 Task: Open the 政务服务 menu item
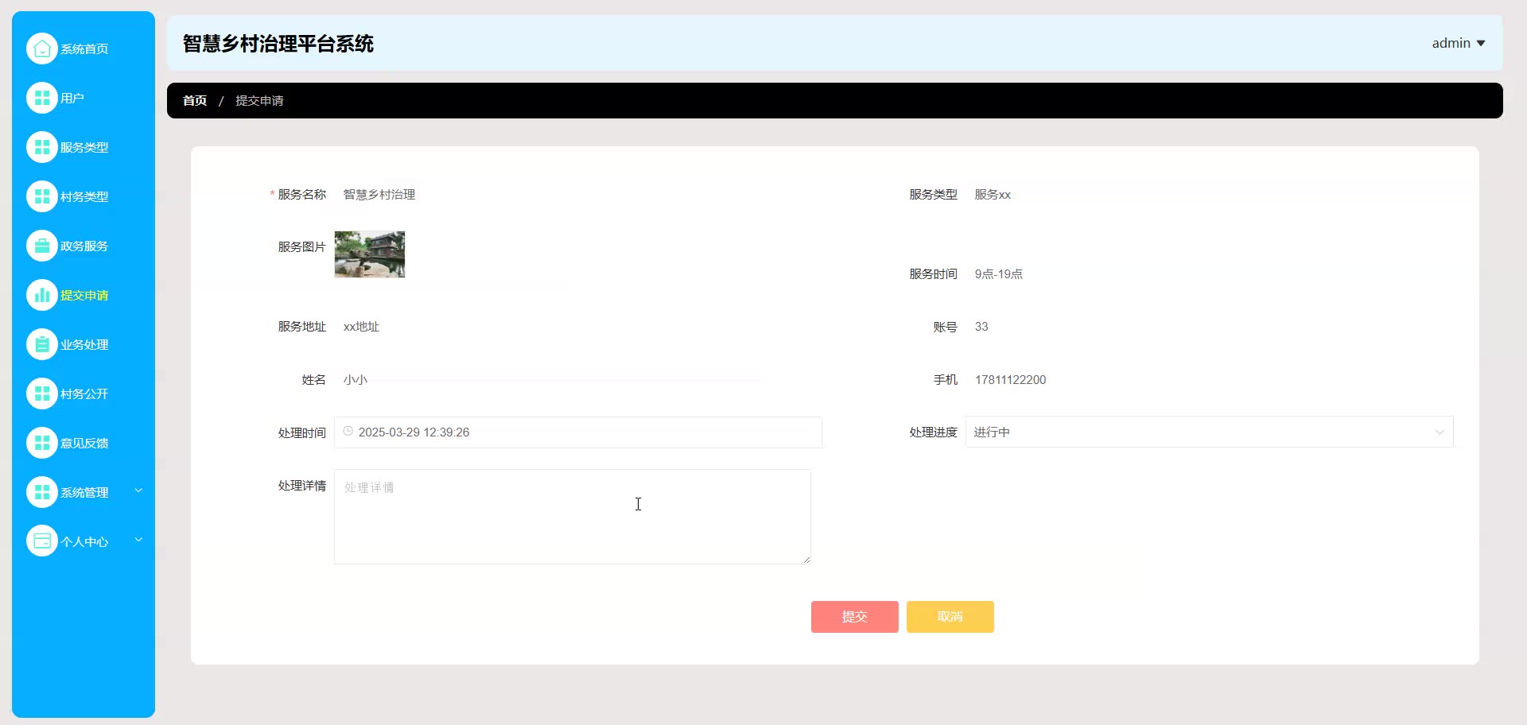tap(84, 246)
